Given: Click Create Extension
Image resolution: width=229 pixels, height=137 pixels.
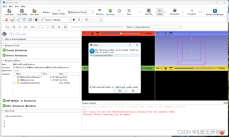Looking at the screenshot, I should point(15,50).
